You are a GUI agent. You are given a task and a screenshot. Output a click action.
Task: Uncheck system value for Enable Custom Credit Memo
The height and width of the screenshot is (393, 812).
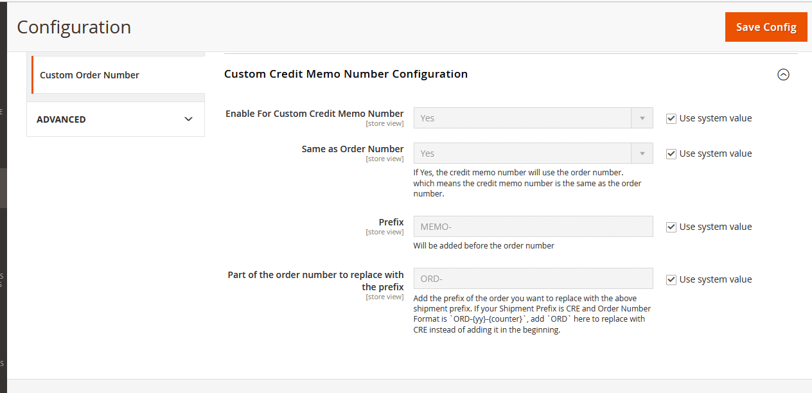[x=671, y=119]
